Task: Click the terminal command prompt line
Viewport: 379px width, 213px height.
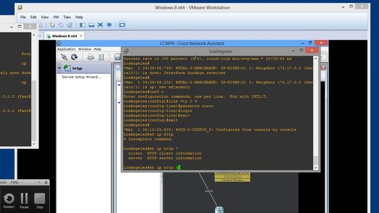Action: 152,167
